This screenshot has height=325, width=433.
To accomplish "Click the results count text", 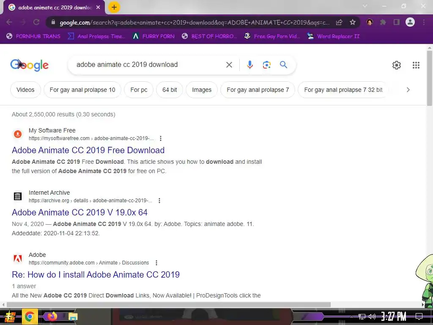I will (63, 114).
